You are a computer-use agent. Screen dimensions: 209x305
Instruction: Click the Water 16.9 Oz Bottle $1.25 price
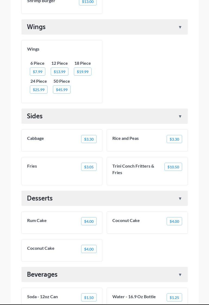click(x=174, y=297)
